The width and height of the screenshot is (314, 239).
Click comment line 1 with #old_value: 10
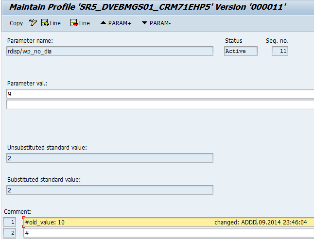[x=169, y=222]
